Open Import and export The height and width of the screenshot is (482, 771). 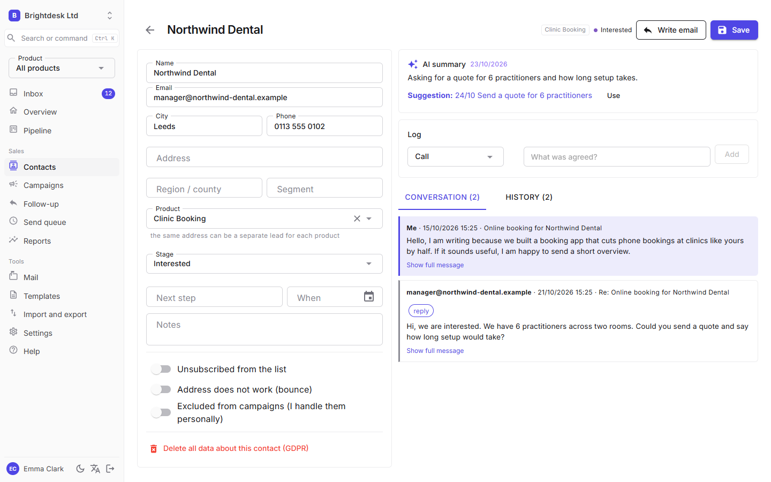tap(62, 314)
